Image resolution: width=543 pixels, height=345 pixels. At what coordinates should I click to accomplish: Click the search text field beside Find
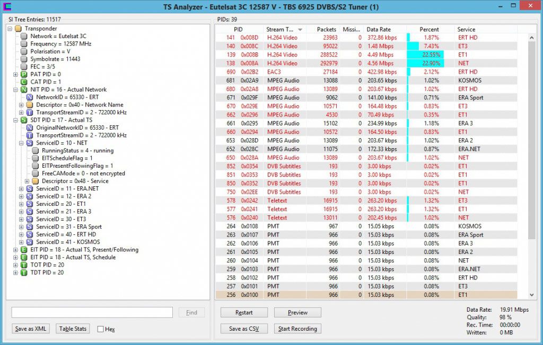[92, 312]
